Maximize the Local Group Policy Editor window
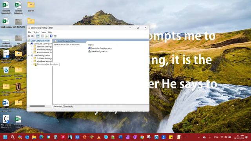The height and width of the screenshot is (141, 251). tap(138, 28)
